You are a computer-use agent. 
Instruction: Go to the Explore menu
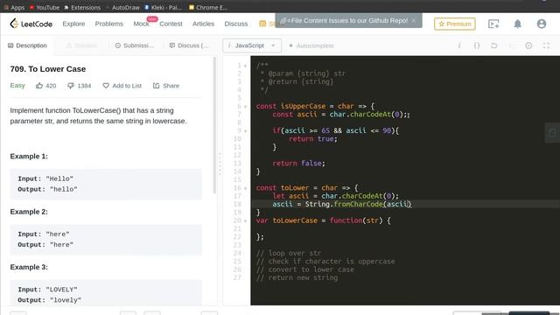[73, 24]
